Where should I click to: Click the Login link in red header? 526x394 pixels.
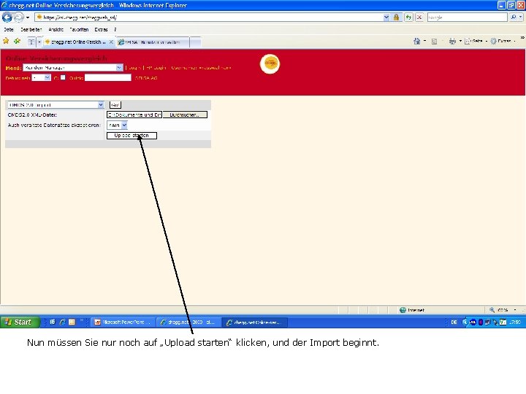tap(134, 68)
